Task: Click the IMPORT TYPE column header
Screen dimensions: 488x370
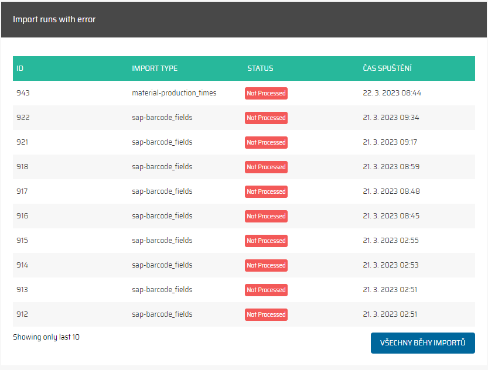Action: [155, 68]
